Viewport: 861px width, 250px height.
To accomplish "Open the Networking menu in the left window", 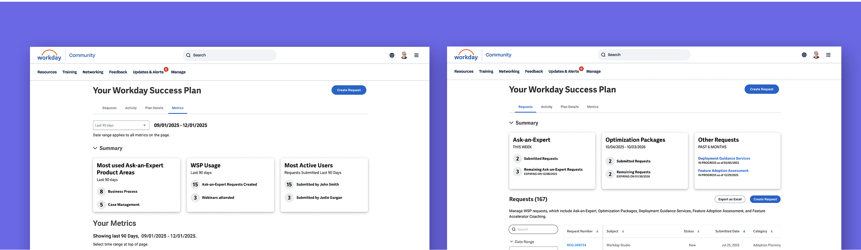I will (93, 72).
